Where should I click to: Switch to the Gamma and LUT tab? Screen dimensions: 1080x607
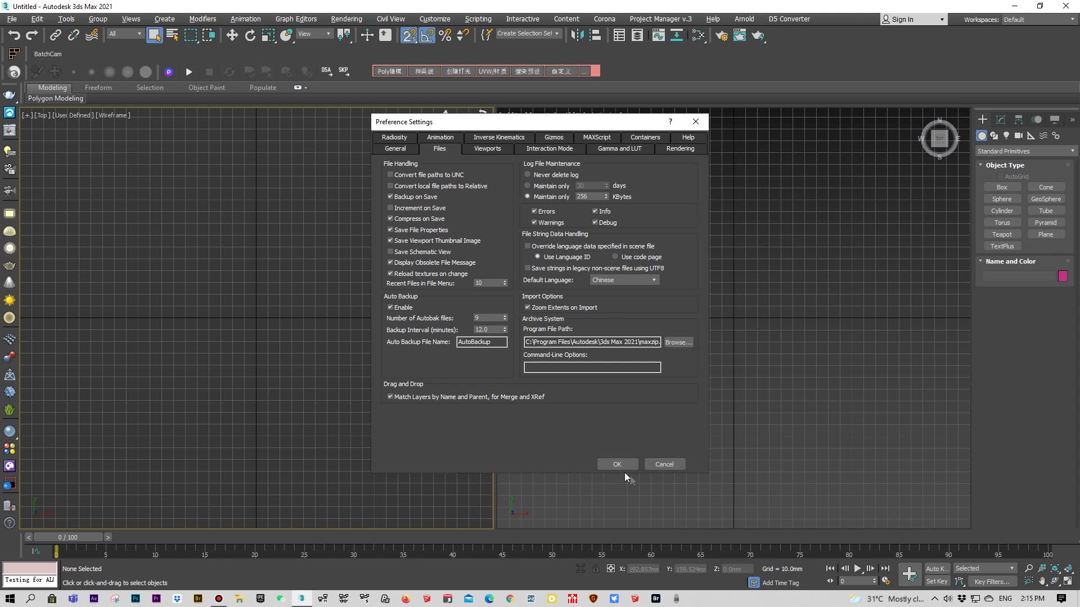620,148
